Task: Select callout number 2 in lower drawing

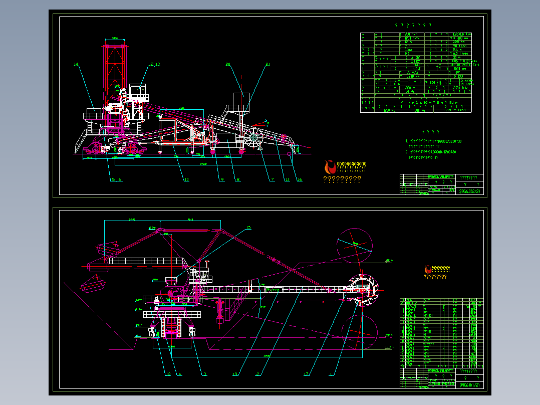Action: click(x=257, y=374)
